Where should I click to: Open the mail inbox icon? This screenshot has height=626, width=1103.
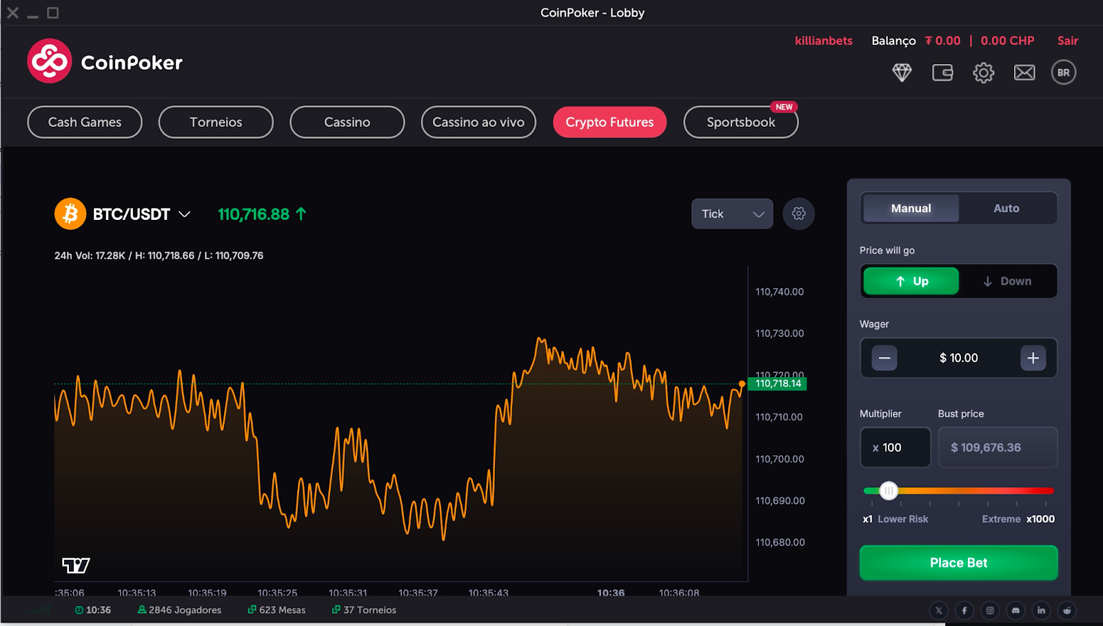click(1024, 72)
